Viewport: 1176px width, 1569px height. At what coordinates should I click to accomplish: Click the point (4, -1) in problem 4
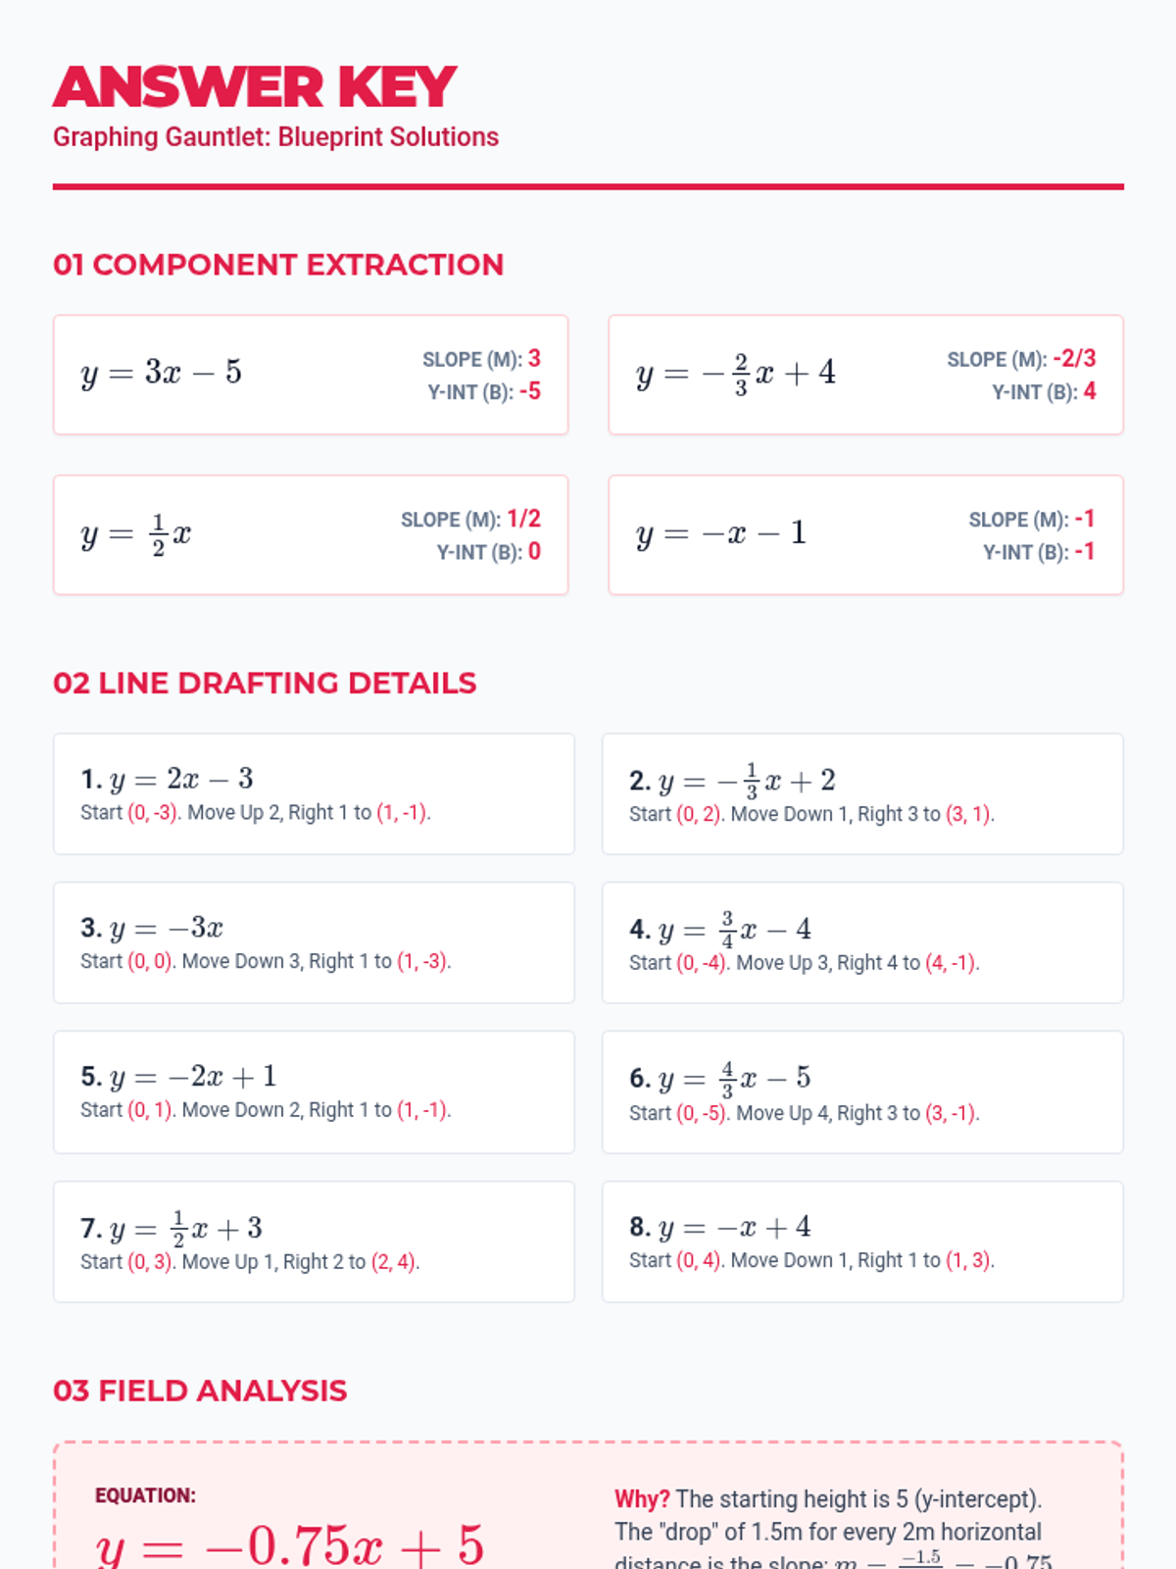950,963
